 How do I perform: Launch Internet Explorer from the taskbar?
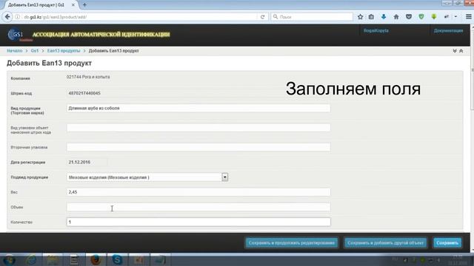(x=31, y=260)
